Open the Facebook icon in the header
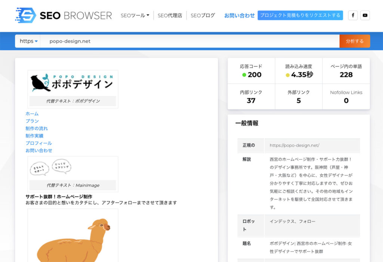The width and height of the screenshot is (383, 262). click(x=353, y=15)
